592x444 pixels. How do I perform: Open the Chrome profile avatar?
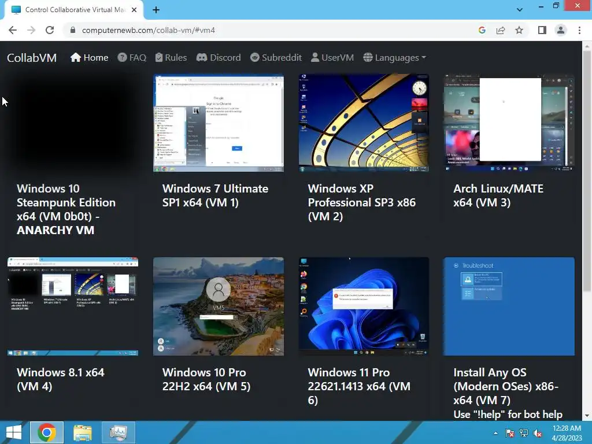click(x=561, y=30)
